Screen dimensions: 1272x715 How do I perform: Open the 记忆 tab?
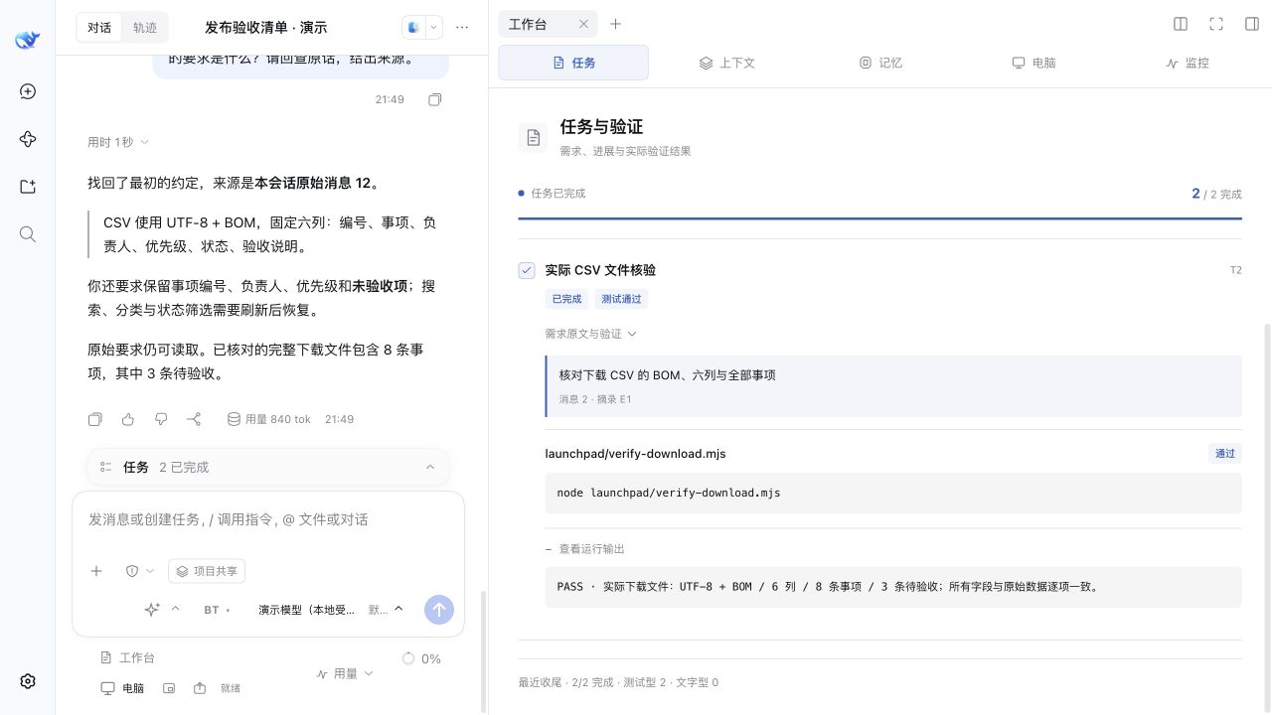click(x=880, y=63)
